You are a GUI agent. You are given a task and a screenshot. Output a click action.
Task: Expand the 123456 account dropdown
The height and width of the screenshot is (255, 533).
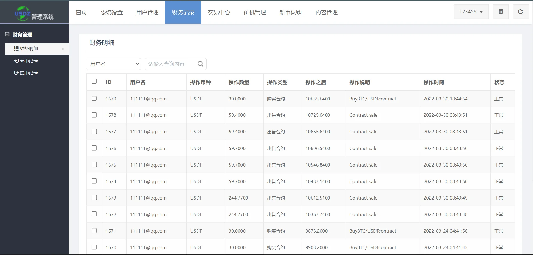coord(471,12)
